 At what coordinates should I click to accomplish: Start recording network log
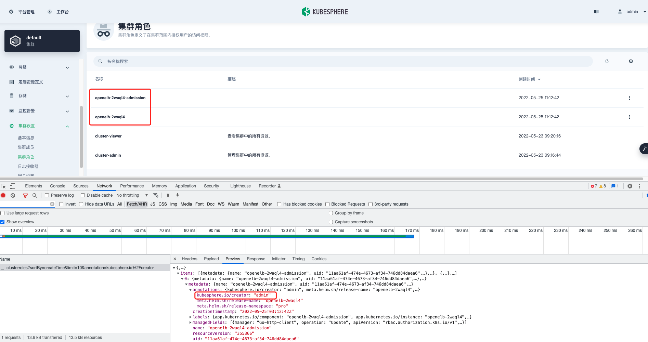point(3,195)
